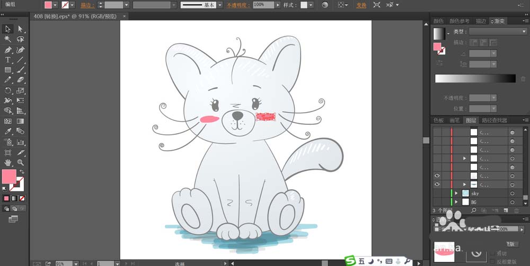Expand the sublayer directly above sky
This screenshot has height=266, width=530.
[x=464, y=185]
